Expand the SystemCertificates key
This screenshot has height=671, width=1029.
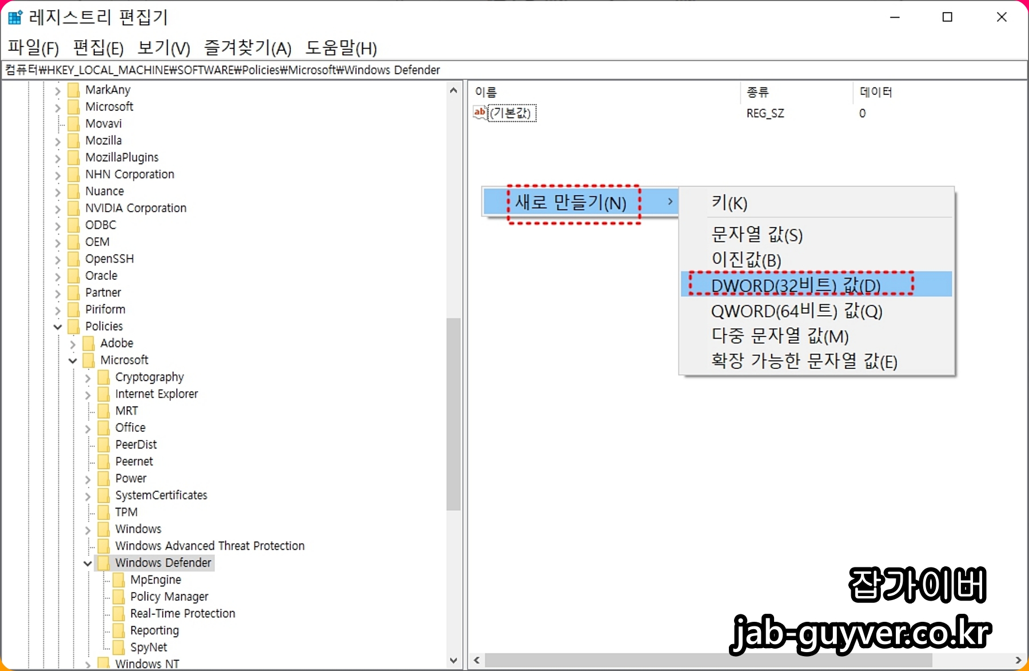tap(87, 495)
